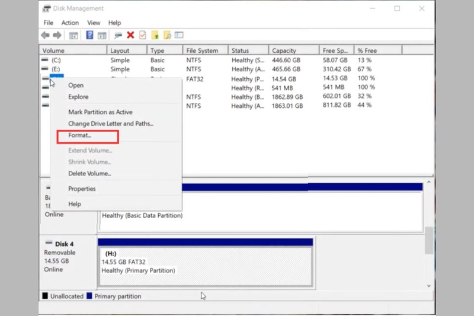Image resolution: width=474 pixels, height=316 pixels.
Task: Click the folder with green up arrow icon
Action: click(155, 35)
